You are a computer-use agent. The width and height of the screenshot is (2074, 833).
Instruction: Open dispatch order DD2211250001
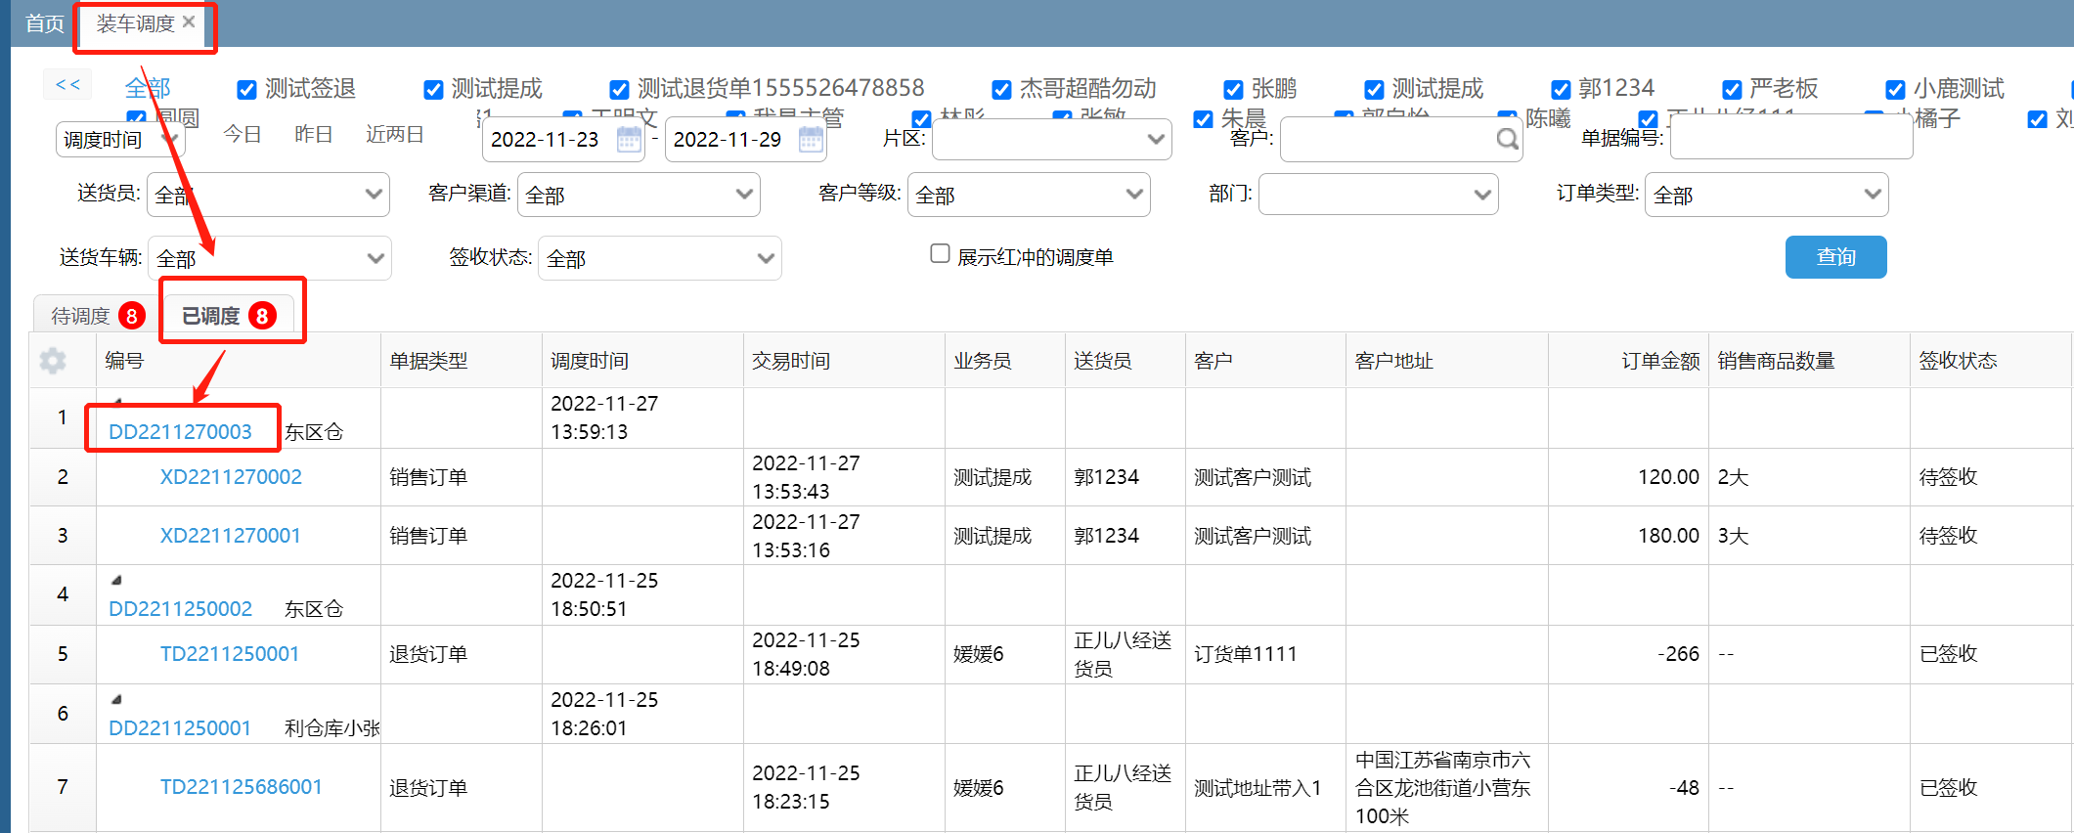point(180,728)
